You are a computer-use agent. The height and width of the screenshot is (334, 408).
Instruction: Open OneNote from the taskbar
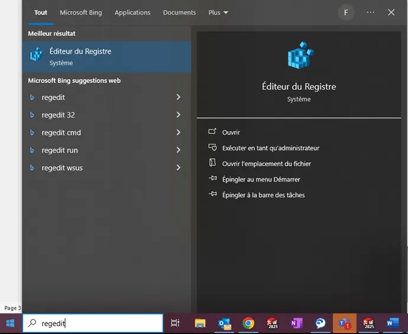[x=296, y=323]
